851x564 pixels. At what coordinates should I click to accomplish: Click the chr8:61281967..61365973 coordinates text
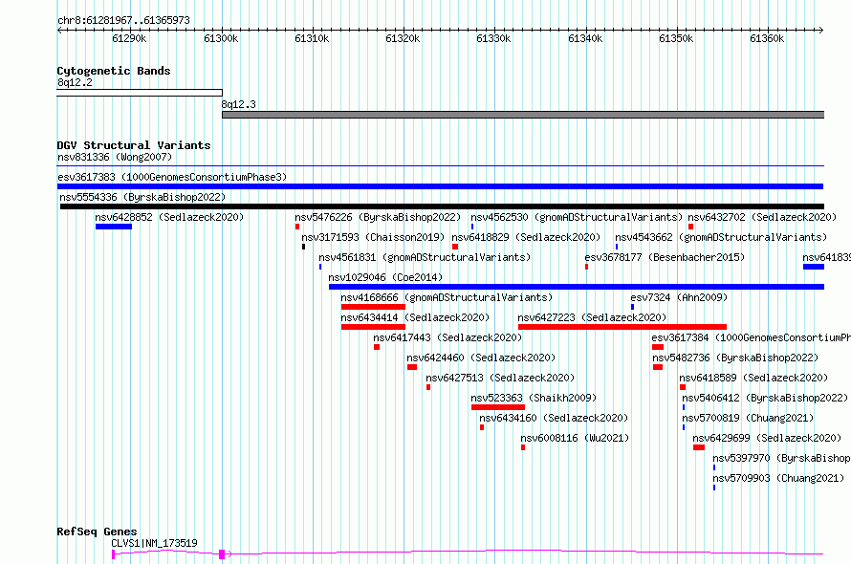123,20
